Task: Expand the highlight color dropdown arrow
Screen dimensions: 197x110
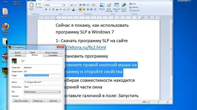Action: pyautogui.click(x=70, y=9)
